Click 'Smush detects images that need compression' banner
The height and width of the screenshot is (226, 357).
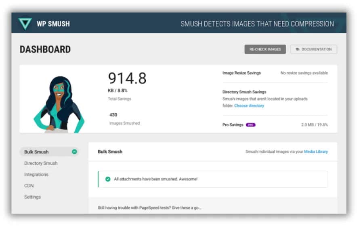[x=257, y=24]
